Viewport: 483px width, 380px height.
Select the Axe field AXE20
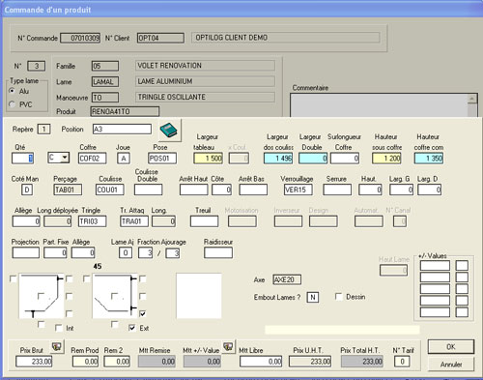(x=287, y=279)
